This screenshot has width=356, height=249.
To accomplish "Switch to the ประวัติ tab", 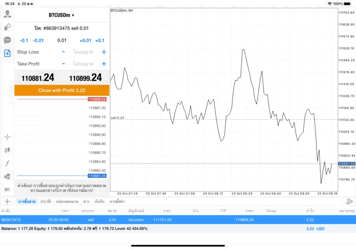I will click(46, 201).
